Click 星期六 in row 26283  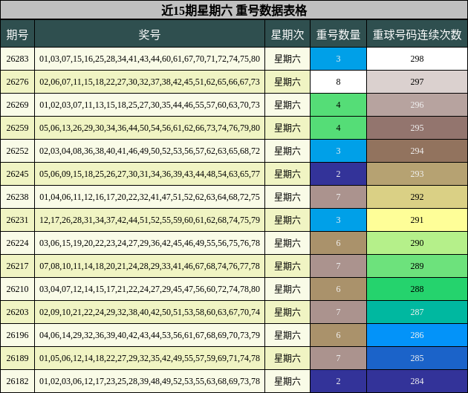point(287,59)
